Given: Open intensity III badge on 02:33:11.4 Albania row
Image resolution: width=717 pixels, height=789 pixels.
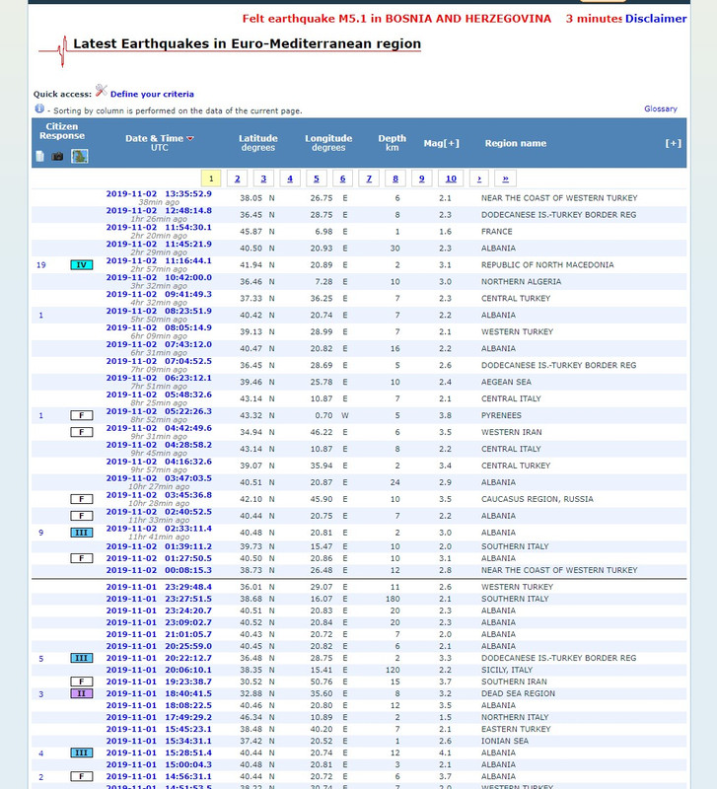Looking at the screenshot, I should click(x=82, y=533).
